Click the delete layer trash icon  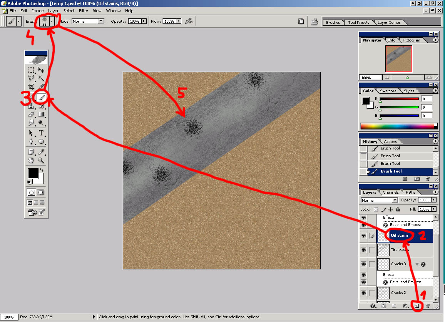(427, 306)
